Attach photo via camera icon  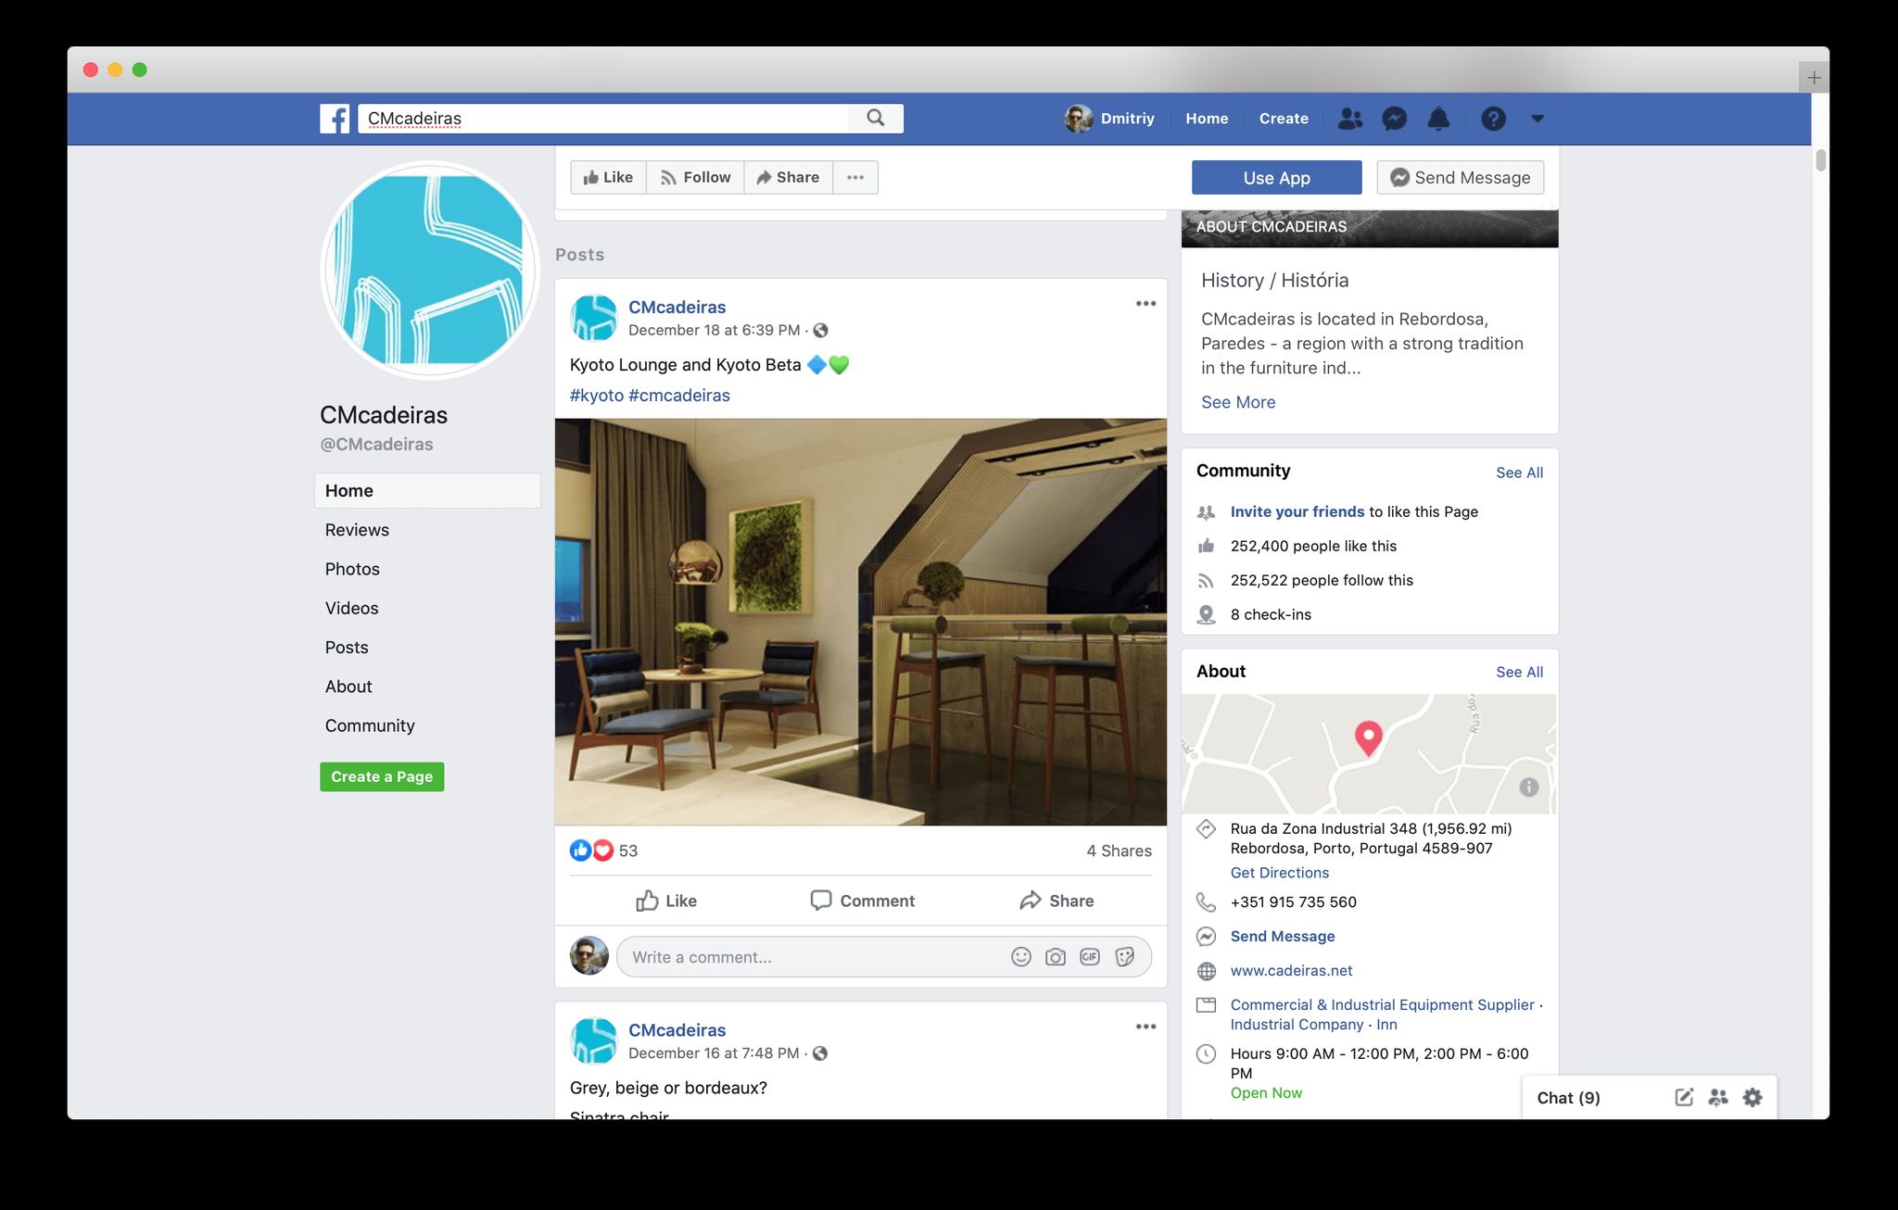coord(1055,957)
